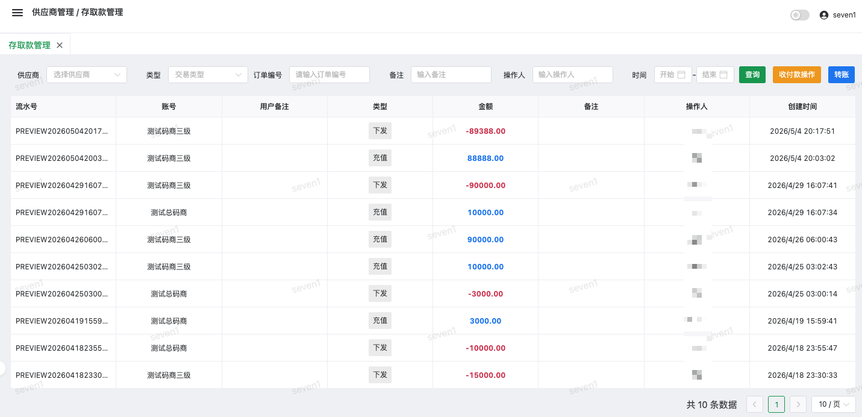Toggle the dark mode theme switch
Viewport: 862px width, 417px height.
(799, 15)
